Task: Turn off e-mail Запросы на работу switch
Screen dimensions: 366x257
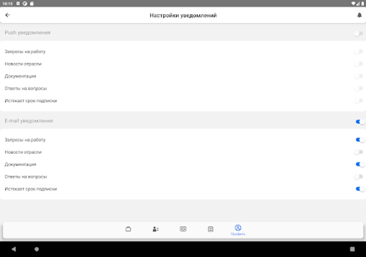Action: [360, 140]
